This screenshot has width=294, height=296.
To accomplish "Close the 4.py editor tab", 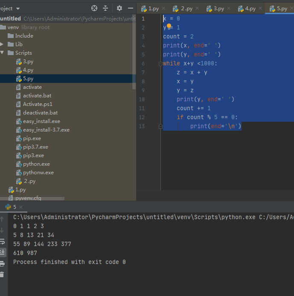I will [260, 8].
